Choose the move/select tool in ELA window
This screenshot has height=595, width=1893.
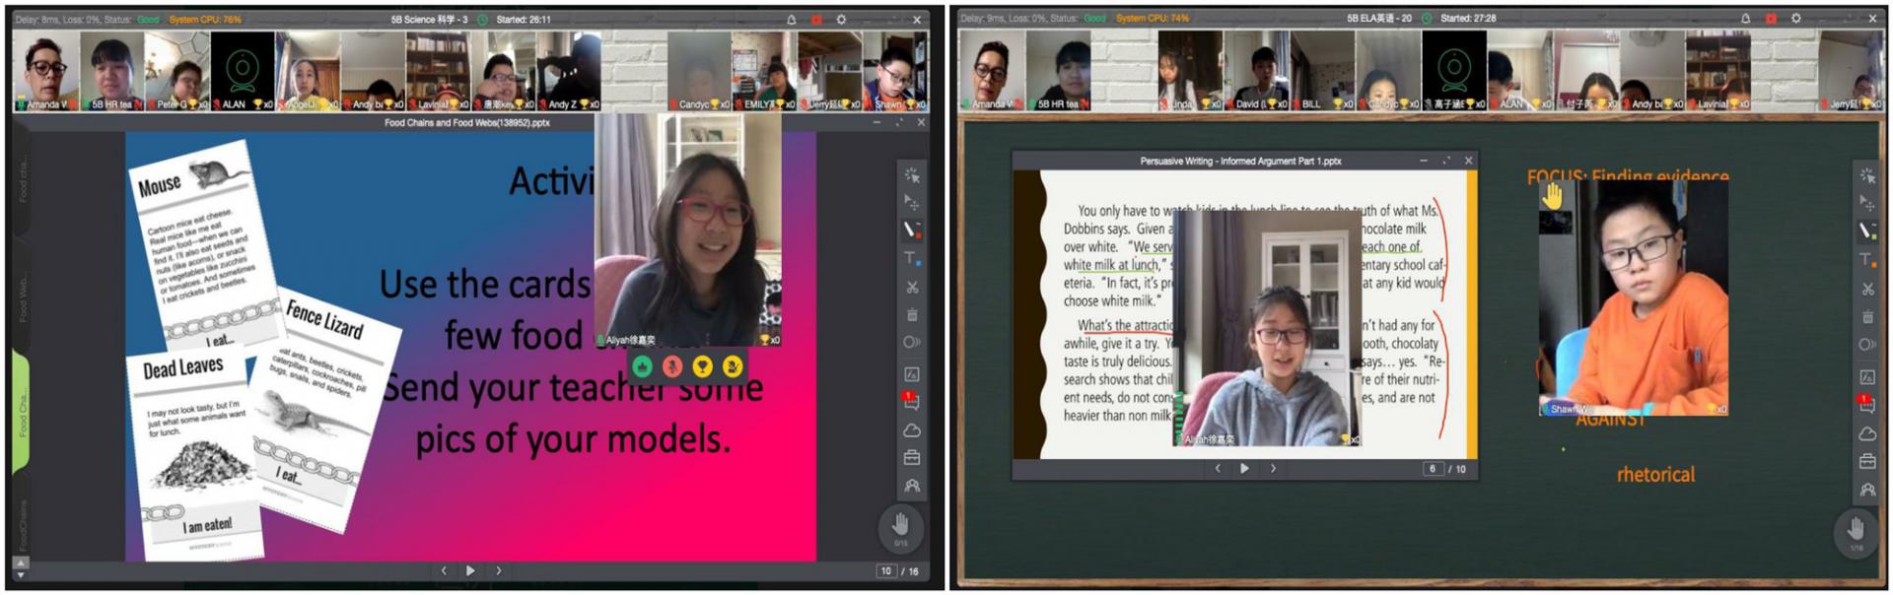pyautogui.click(x=1867, y=203)
